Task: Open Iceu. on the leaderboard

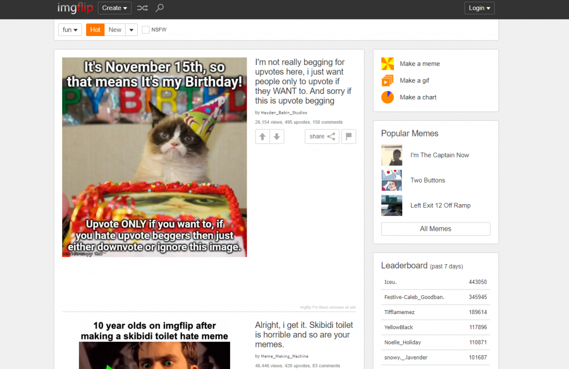Action: coord(391,282)
